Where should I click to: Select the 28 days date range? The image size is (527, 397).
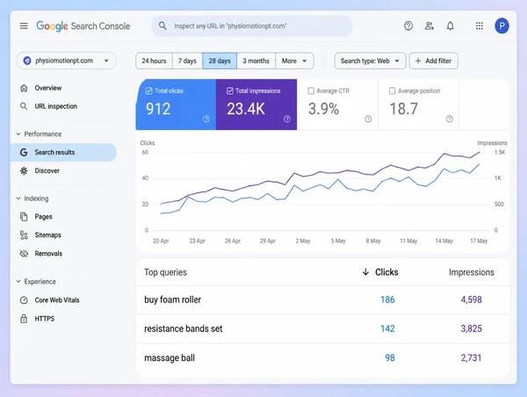220,61
